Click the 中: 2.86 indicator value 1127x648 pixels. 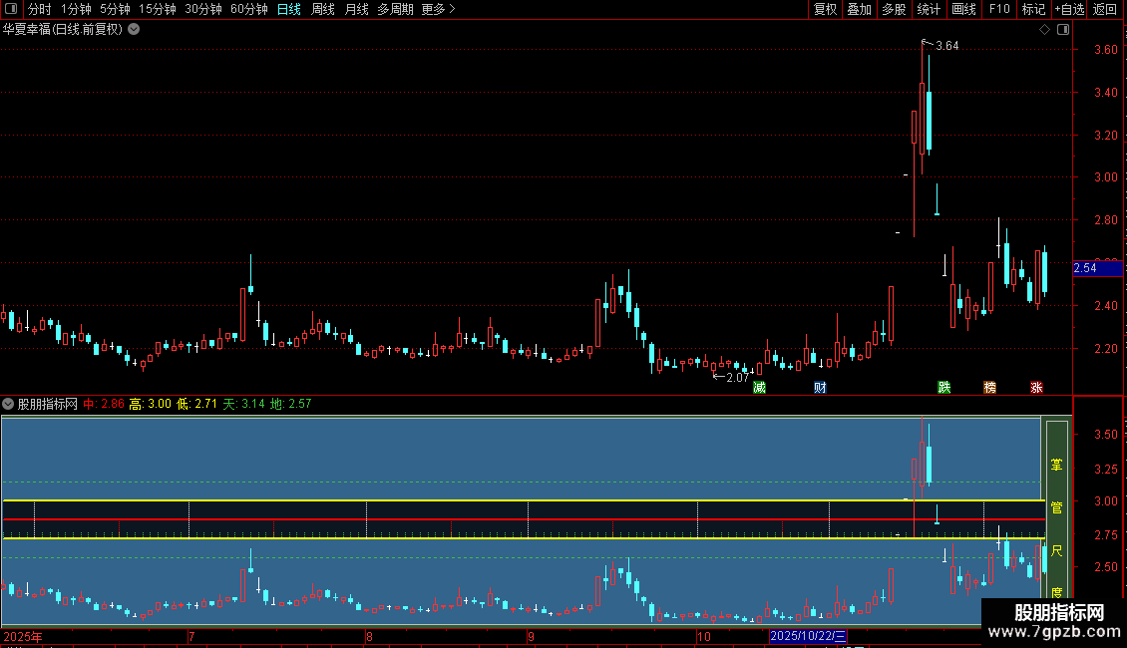(x=104, y=404)
